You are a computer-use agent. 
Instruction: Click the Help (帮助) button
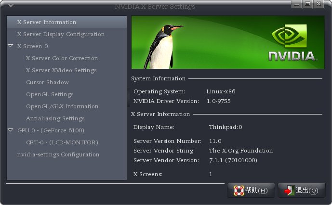tap(251, 191)
